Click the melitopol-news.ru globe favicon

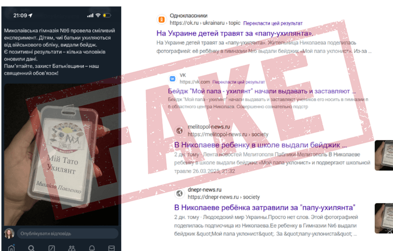[x=180, y=131]
